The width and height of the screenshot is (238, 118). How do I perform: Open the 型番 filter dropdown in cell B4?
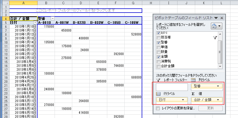tap(53, 18)
